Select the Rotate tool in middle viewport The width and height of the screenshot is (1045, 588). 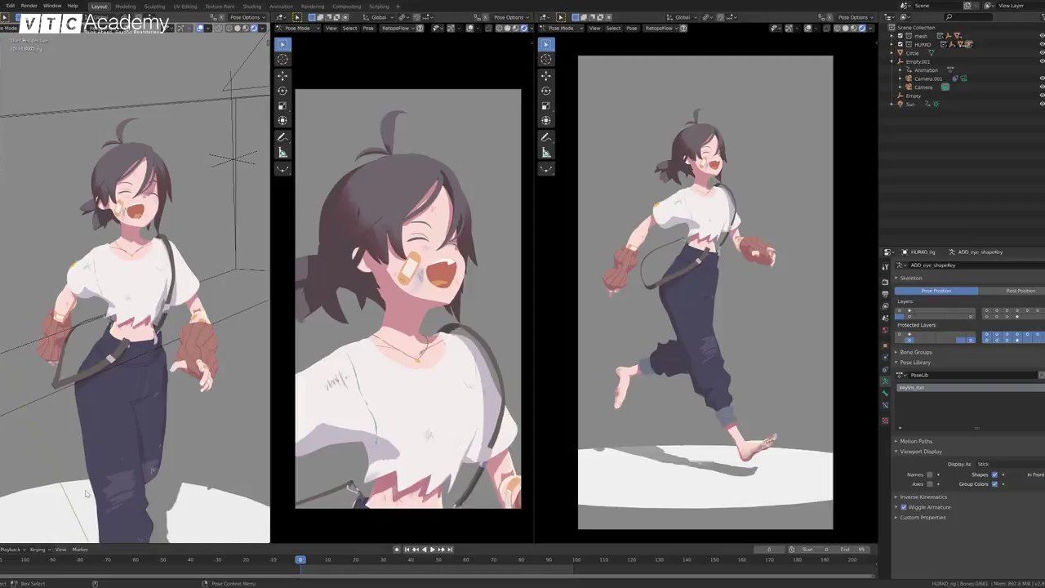pos(282,91)
